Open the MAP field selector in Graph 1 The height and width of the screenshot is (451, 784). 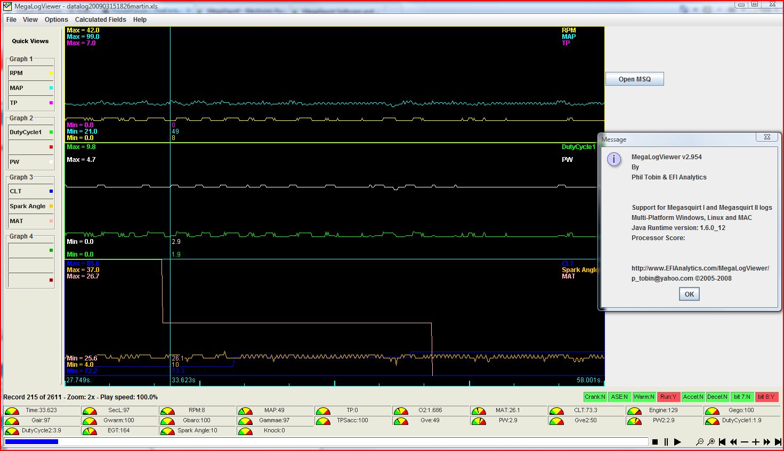[31, 88]
